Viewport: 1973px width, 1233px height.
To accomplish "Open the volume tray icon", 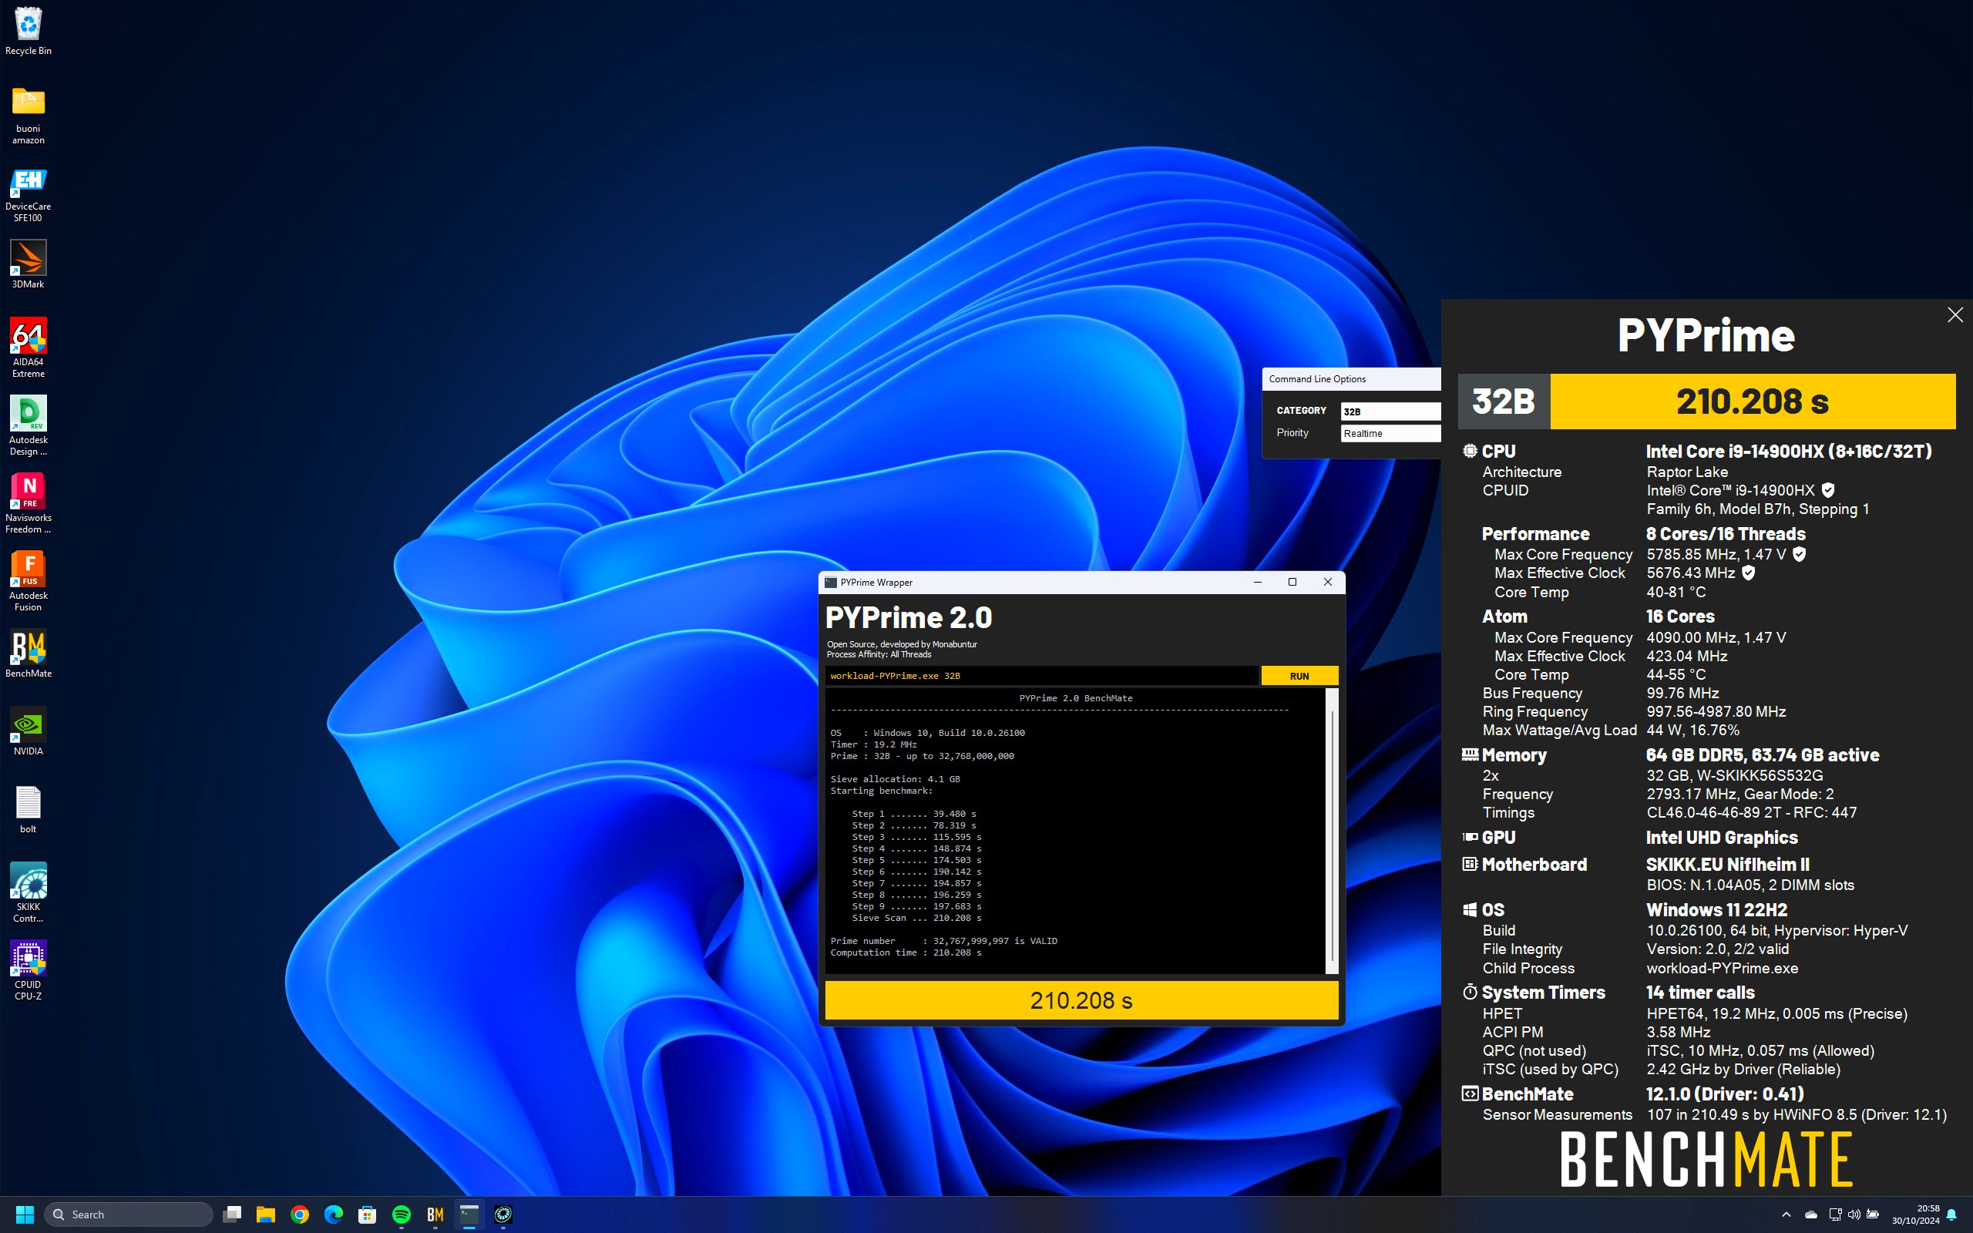I will coord(1854,1215).
